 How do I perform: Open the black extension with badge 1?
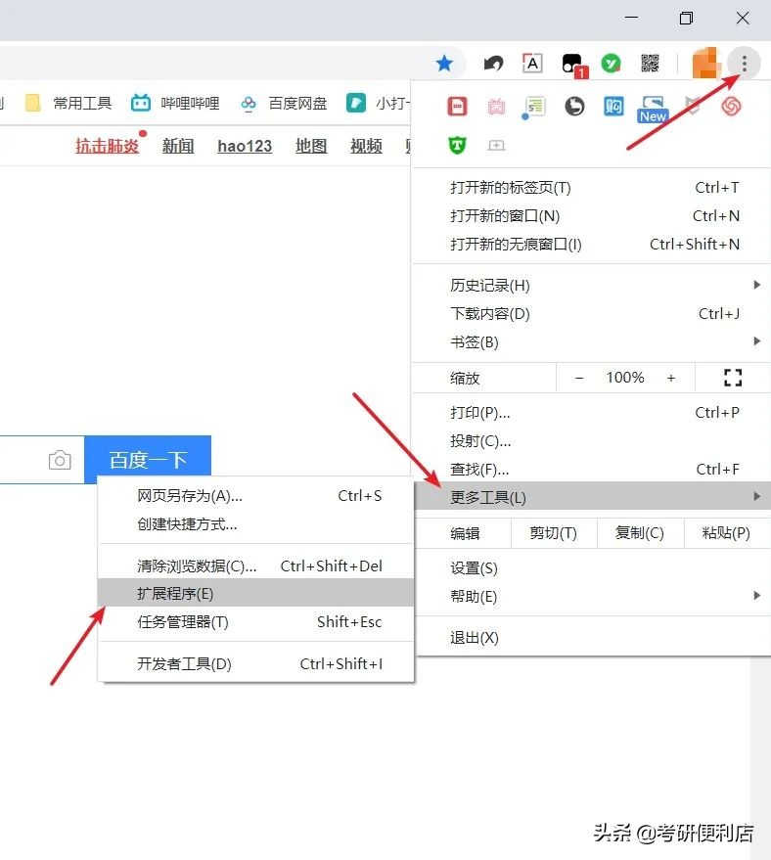[574, 65]
